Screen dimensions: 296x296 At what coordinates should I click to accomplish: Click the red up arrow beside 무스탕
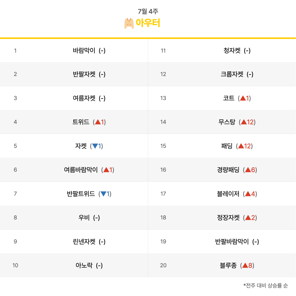(244, 122)
